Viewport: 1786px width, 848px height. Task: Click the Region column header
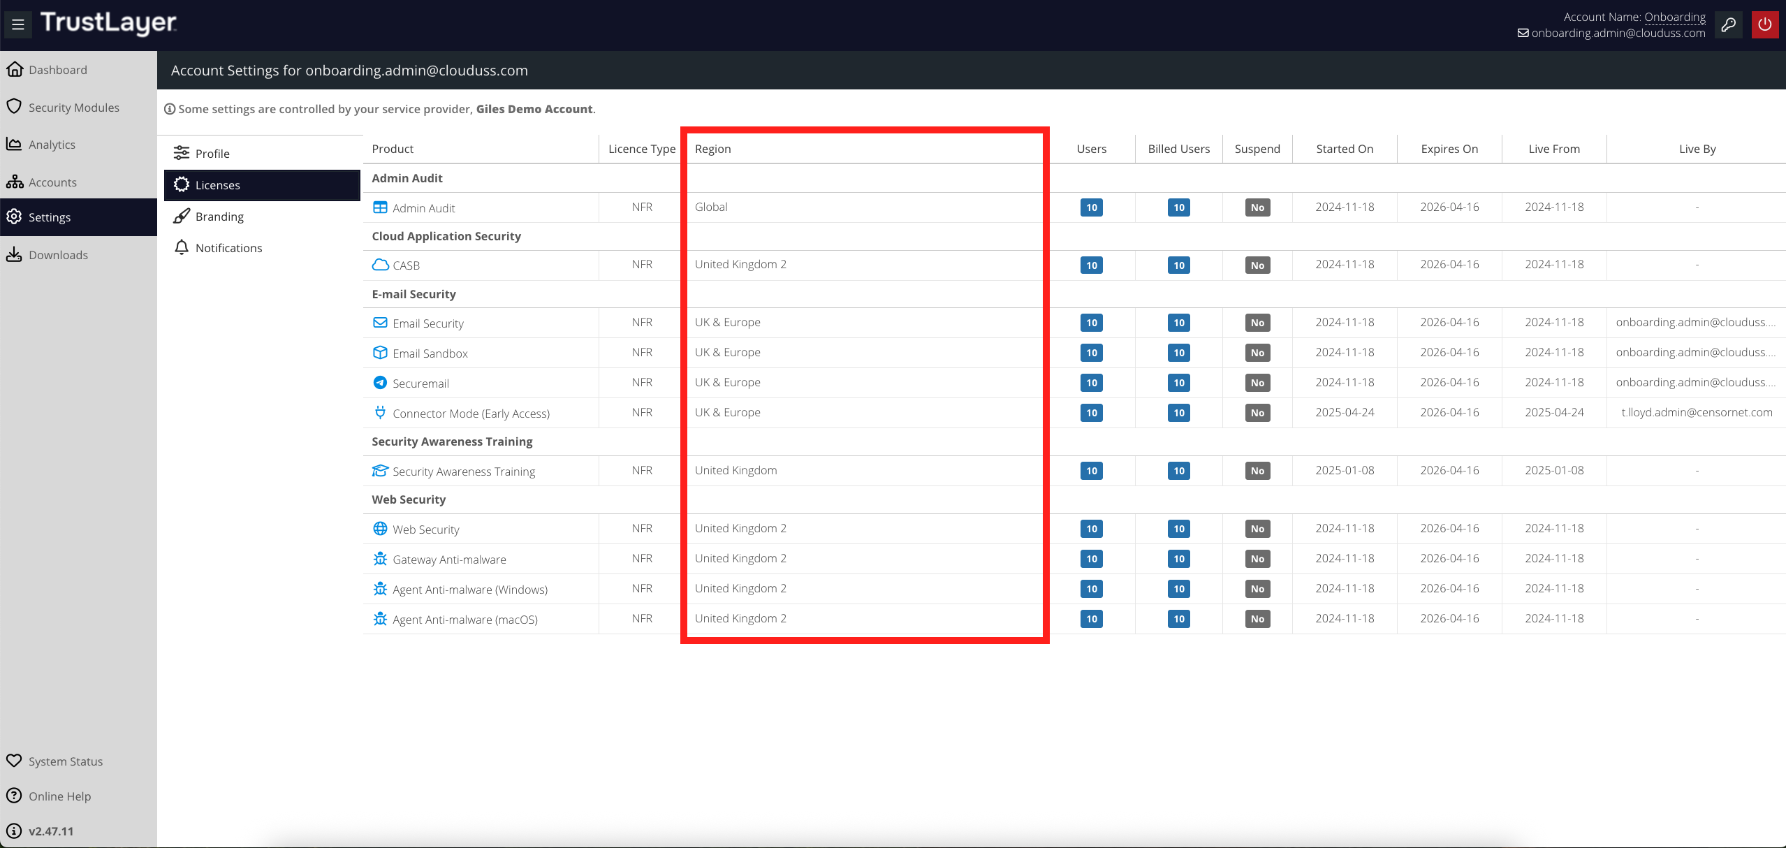[x=713, y=149]
